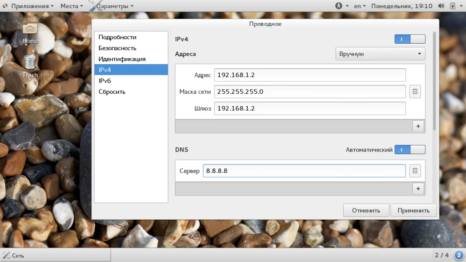
Task: Click the volume icon in top panel
Action: [x=441, y=6]
